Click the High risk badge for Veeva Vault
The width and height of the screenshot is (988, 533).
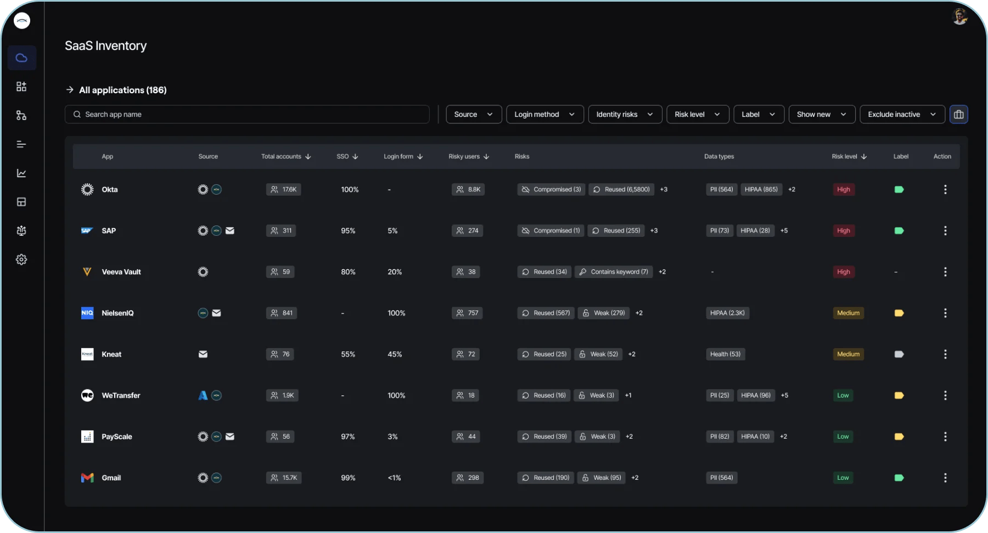pyautogui.click(x=843, y=272)
